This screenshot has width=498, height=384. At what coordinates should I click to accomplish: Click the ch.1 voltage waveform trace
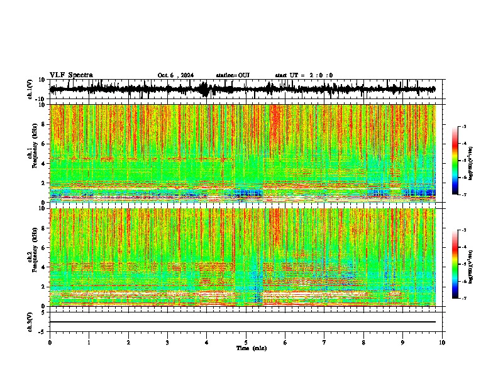click(x=243, y=89)
